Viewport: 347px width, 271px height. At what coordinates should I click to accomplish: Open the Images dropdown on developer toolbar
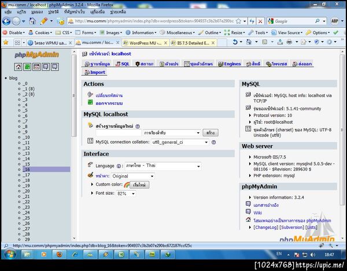pyautogui.click(x=110, y=32)
